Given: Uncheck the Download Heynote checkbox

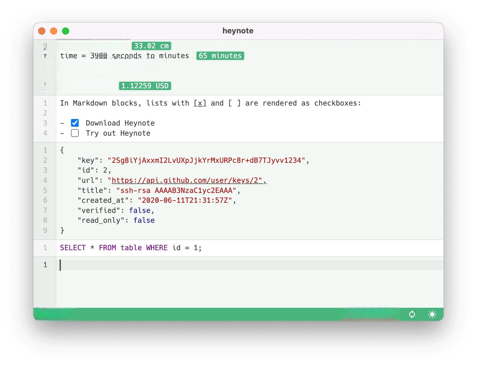Looking at the screenshot, I should (75, 123).
